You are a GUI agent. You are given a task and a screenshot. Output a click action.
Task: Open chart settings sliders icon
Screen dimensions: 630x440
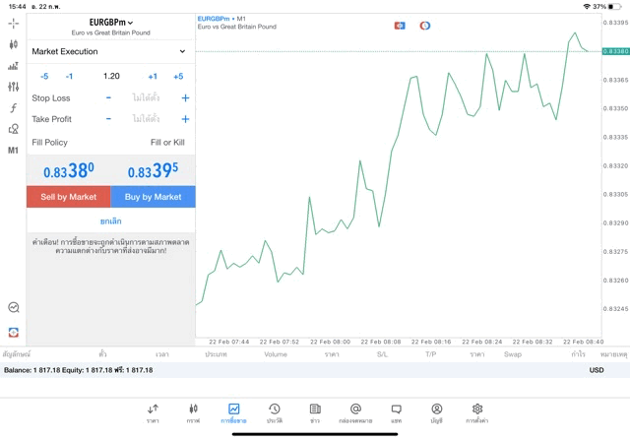(x=13, y=87)
